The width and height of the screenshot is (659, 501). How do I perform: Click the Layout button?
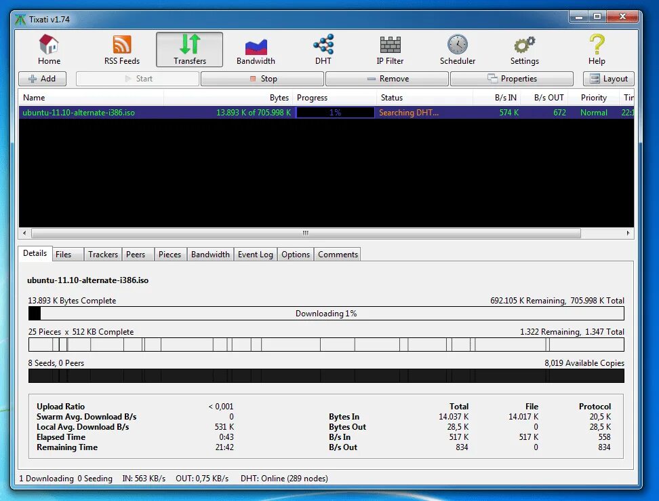(x=609, y=79)
